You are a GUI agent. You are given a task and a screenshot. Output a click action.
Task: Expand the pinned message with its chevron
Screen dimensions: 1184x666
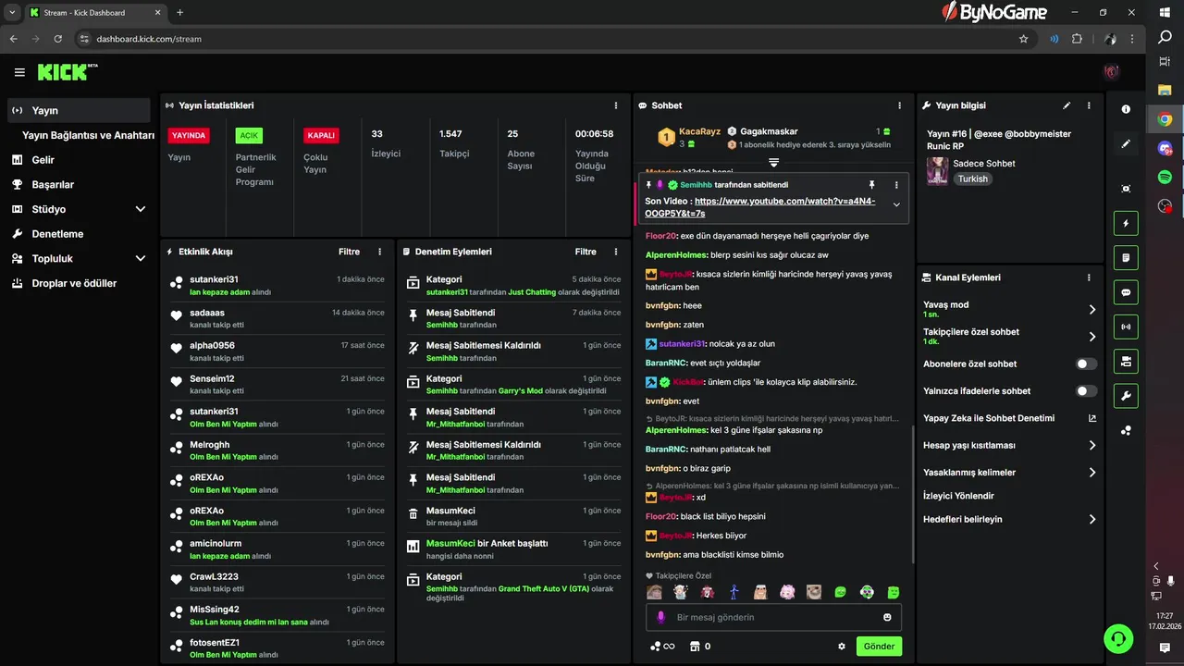tap(895, 205)
